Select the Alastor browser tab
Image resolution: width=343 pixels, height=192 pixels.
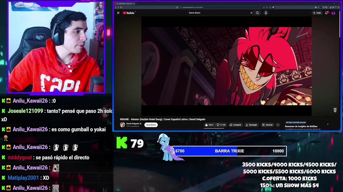(124, 4)
